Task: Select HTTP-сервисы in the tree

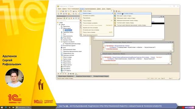Action: pyautogui.click(x=67, y=71)
